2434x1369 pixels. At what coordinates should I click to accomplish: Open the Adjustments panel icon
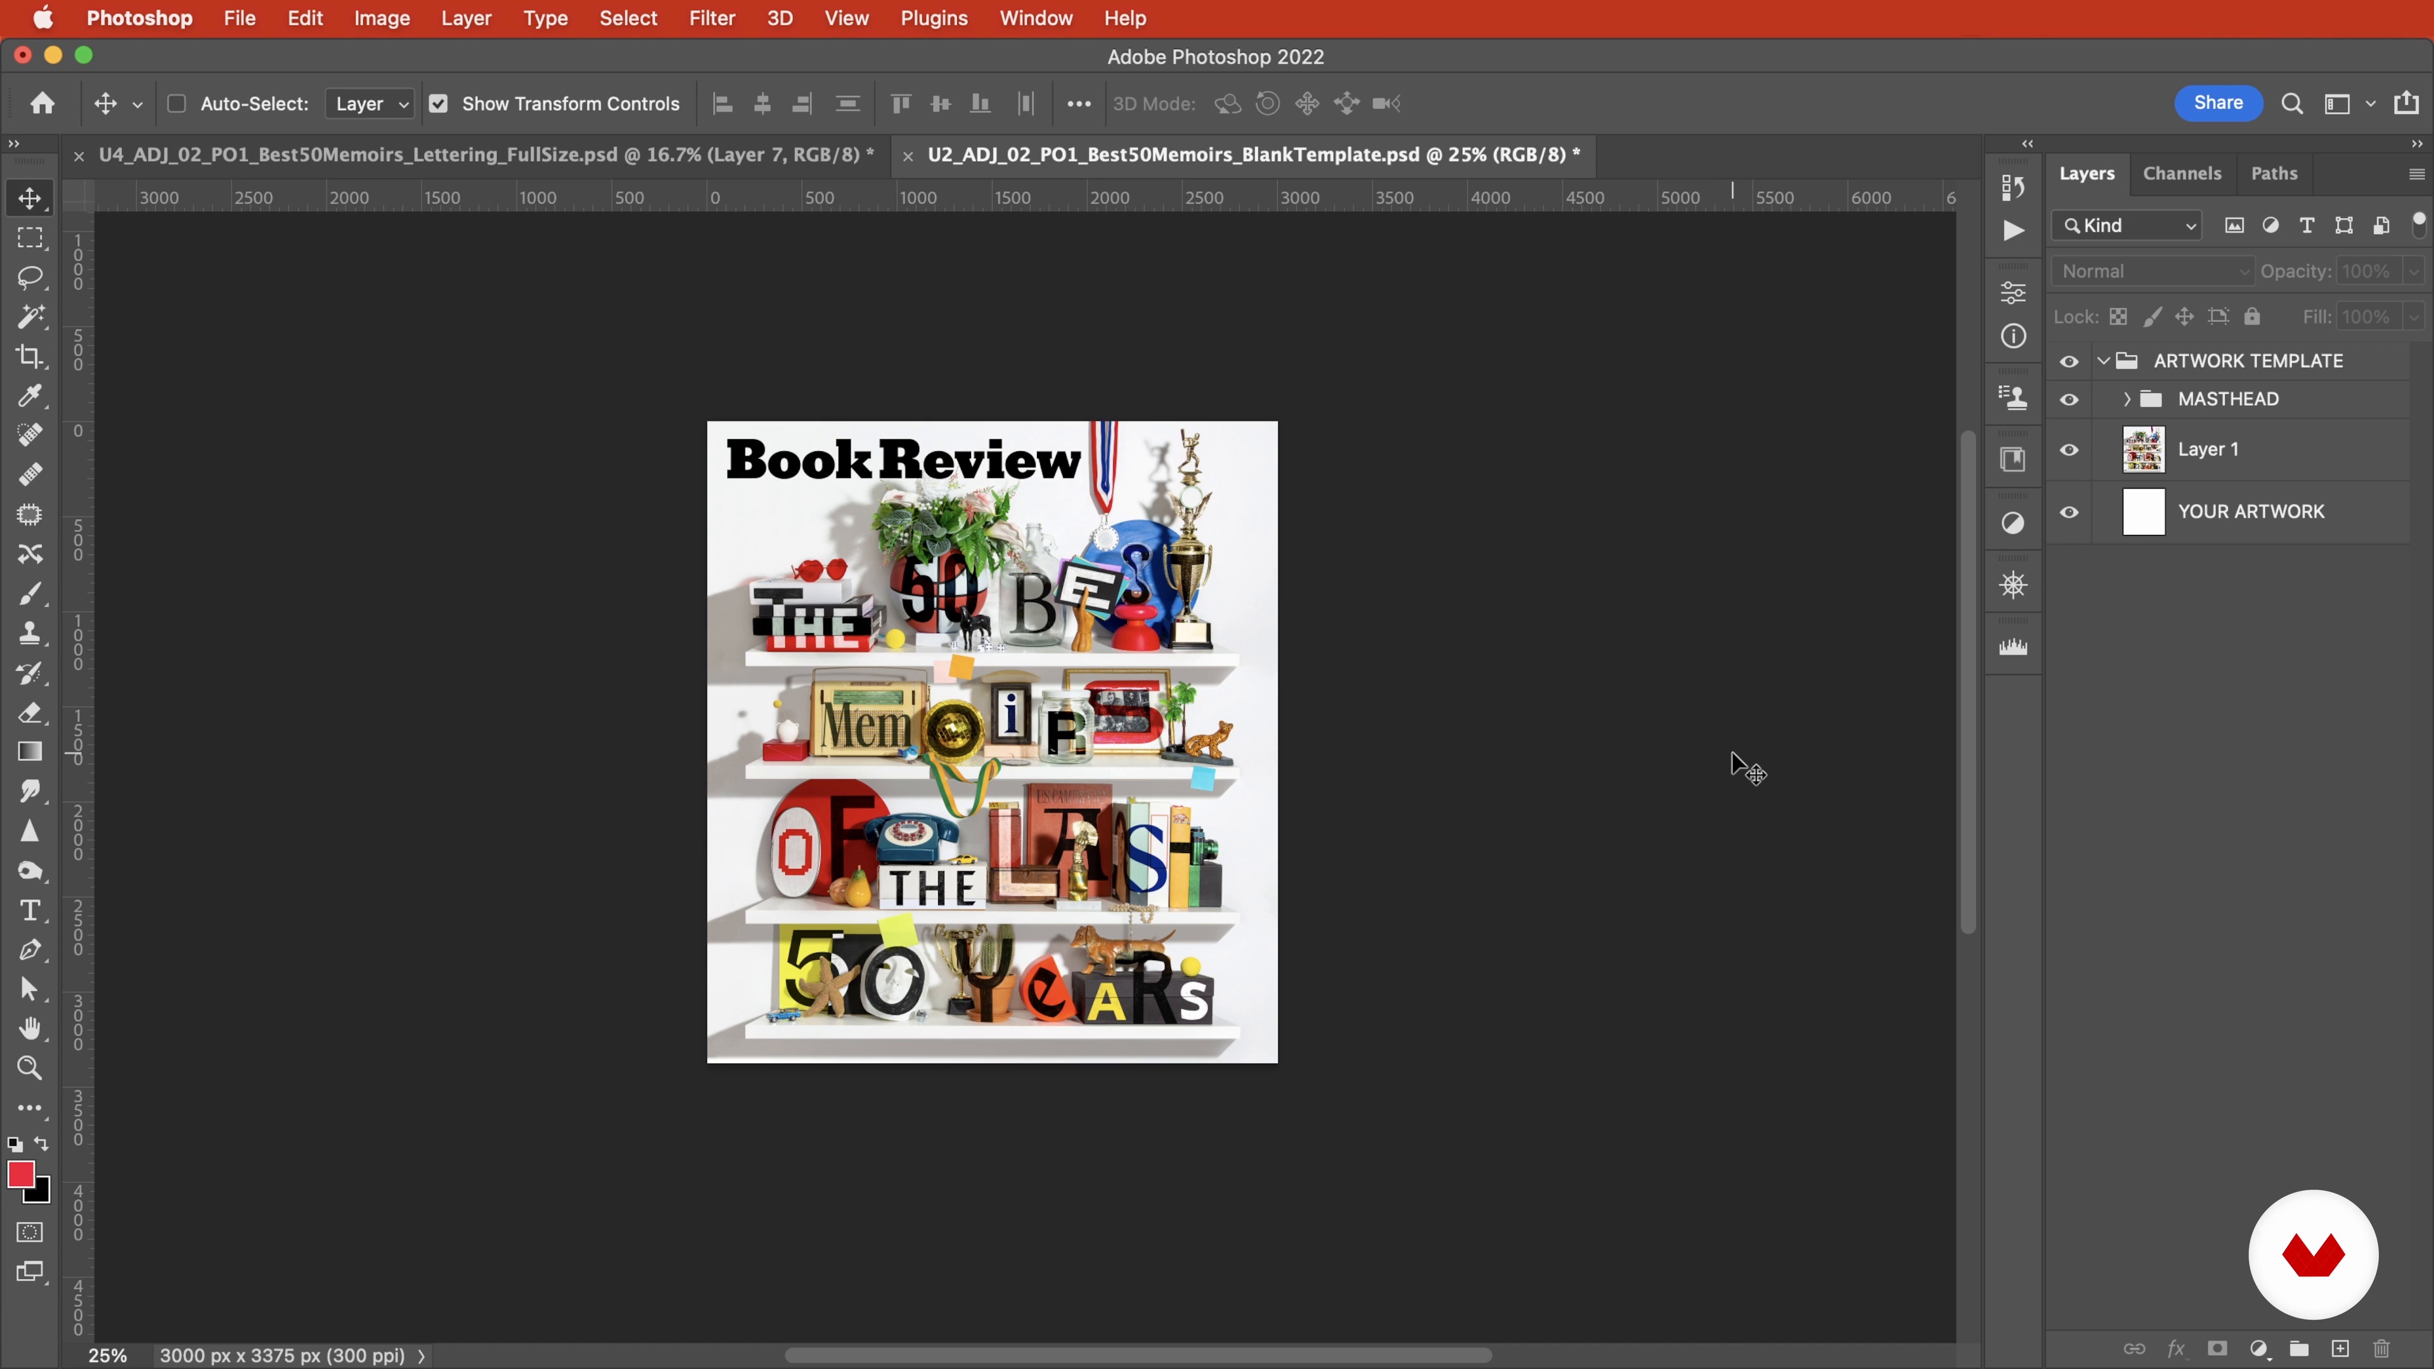pos(2012,524)
